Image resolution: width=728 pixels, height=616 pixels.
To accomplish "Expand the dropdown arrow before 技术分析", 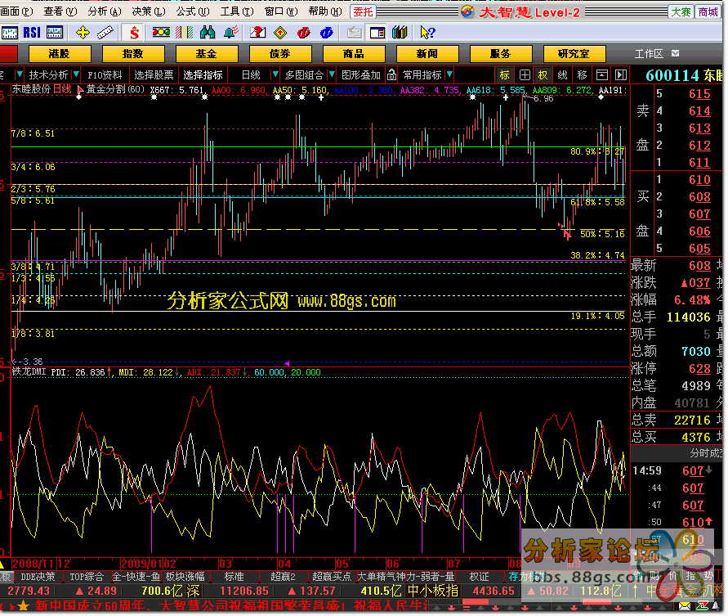I will [19, 74].
